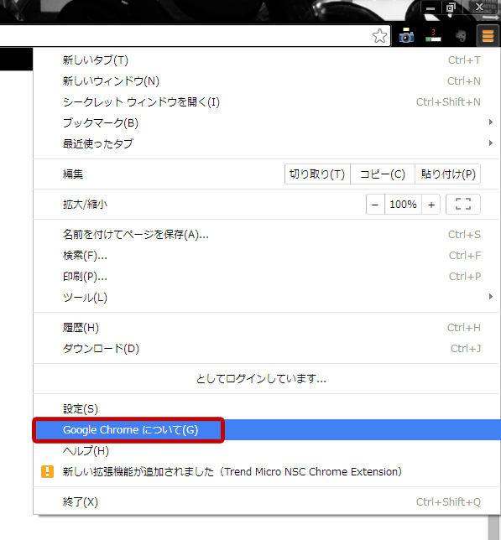The width and height of the screenshot is (501, 540).
Task: Close the Chrome hamburger menu button
Action: click(x=488, y=35)
